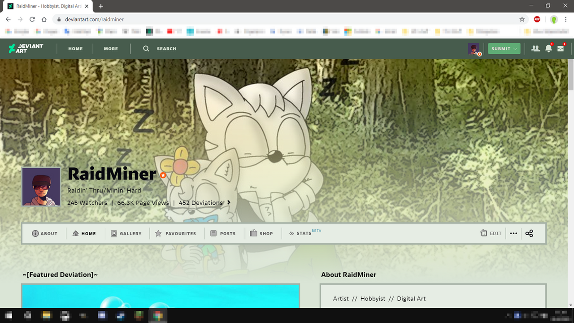Bookmark page with star icon

tap(522, 19)
